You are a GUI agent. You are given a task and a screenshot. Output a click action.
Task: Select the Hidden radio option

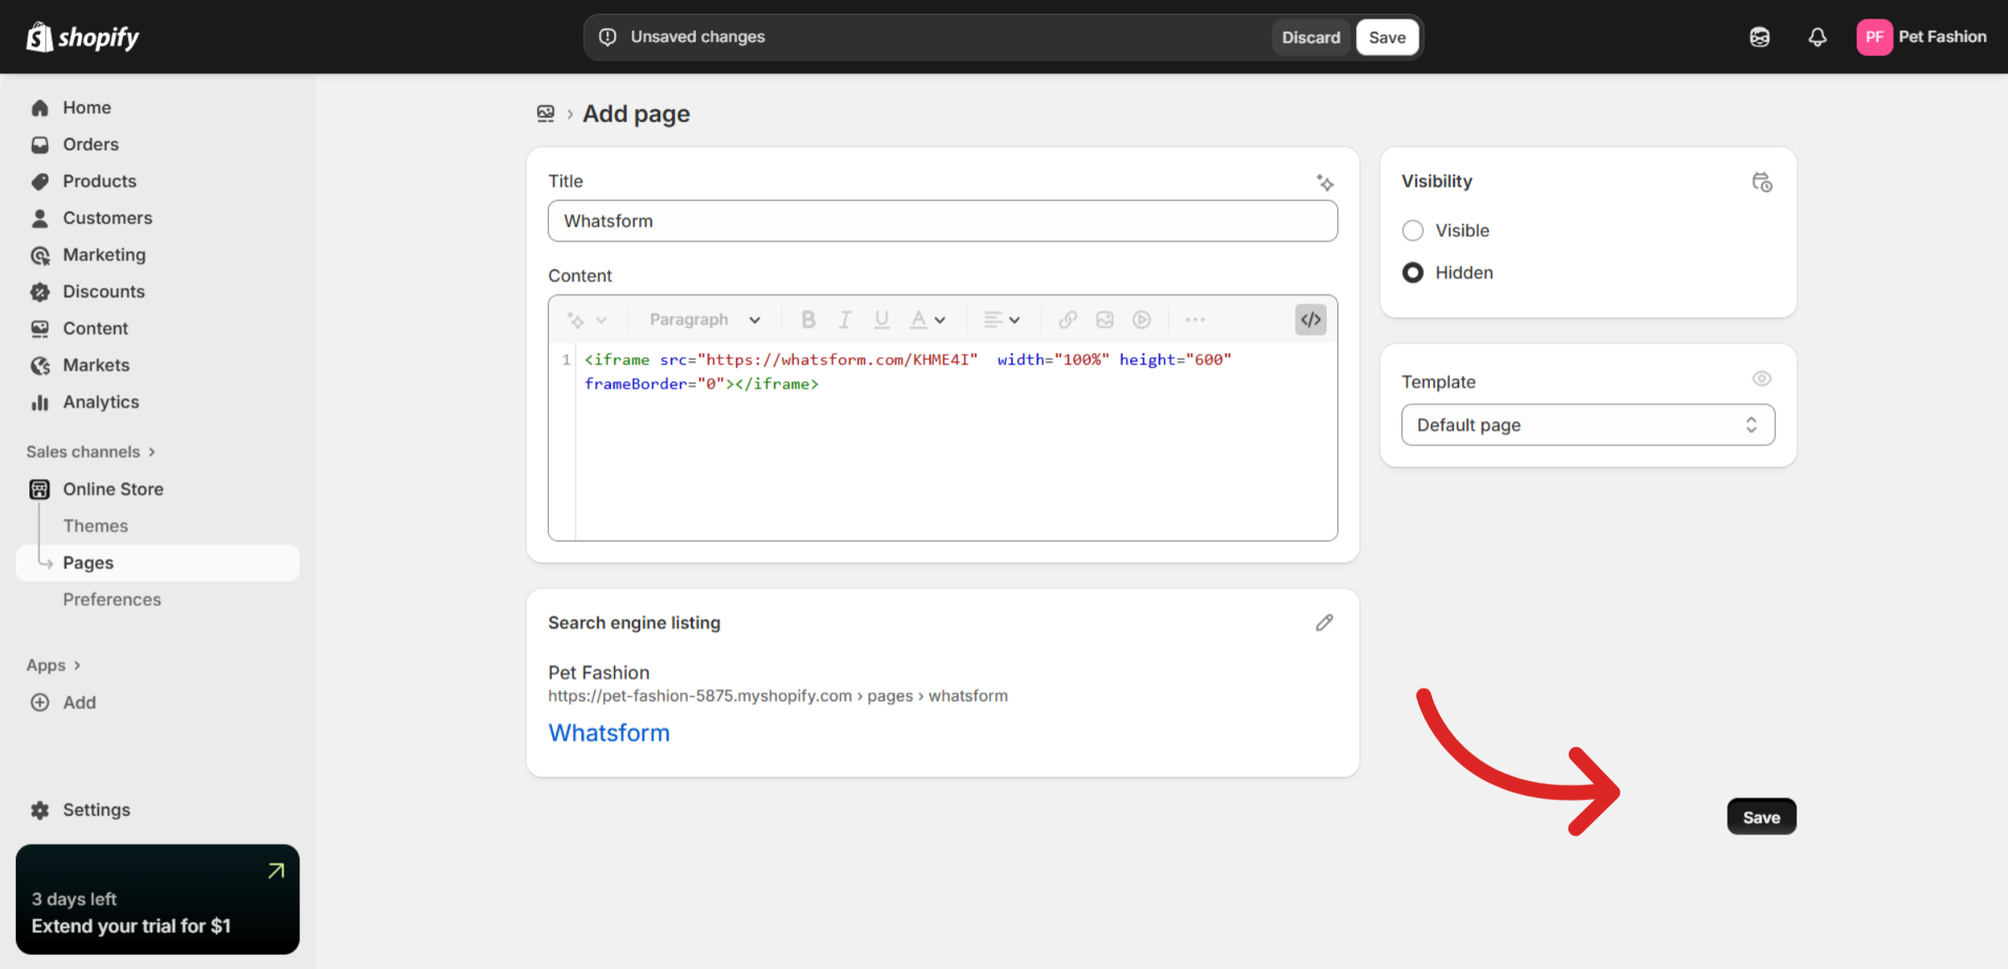coord(1413,273)
